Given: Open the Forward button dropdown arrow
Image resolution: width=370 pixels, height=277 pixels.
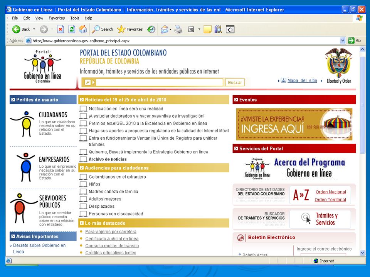Looking at the screenshot, I should [x=52, y=30].
